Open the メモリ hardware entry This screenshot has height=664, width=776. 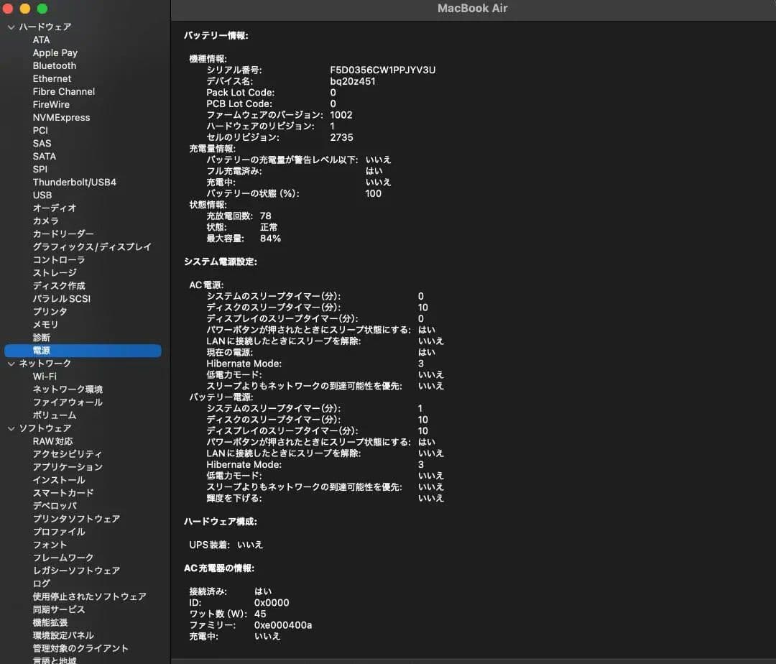pos(45,325)
